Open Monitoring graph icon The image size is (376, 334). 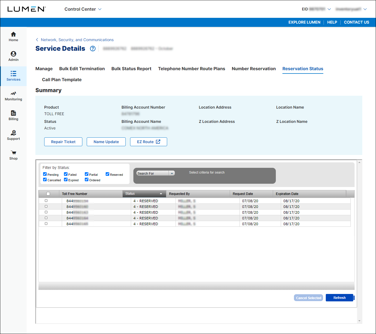[13, 93]
